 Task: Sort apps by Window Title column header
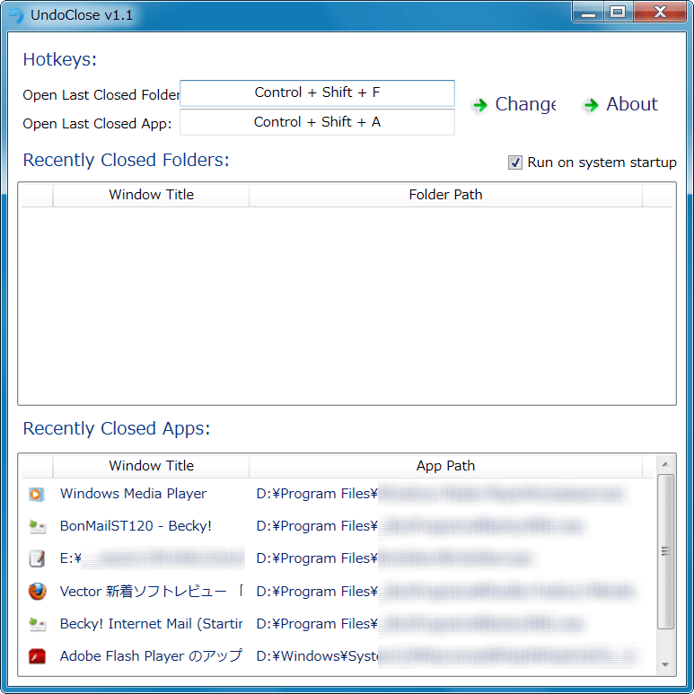coord(151,466)
